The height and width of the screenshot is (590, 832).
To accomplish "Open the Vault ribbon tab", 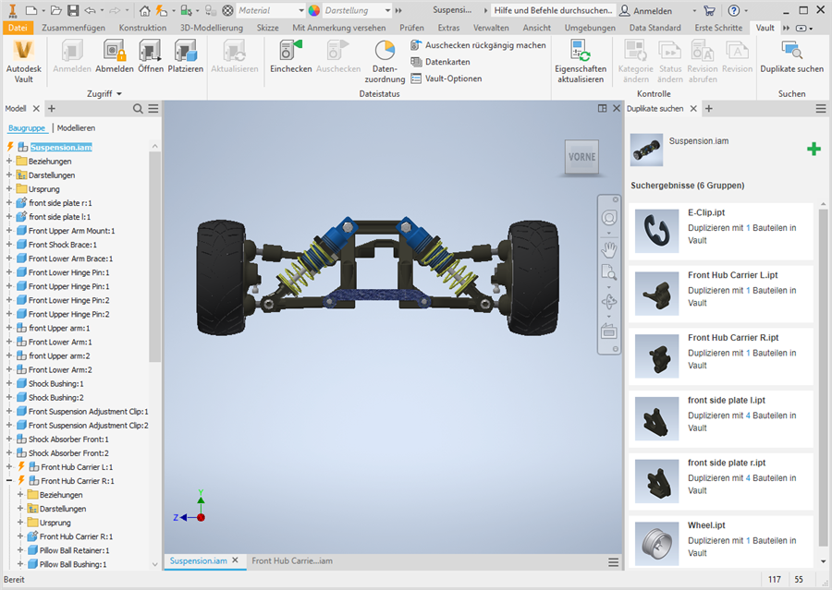I will point(765,28).
